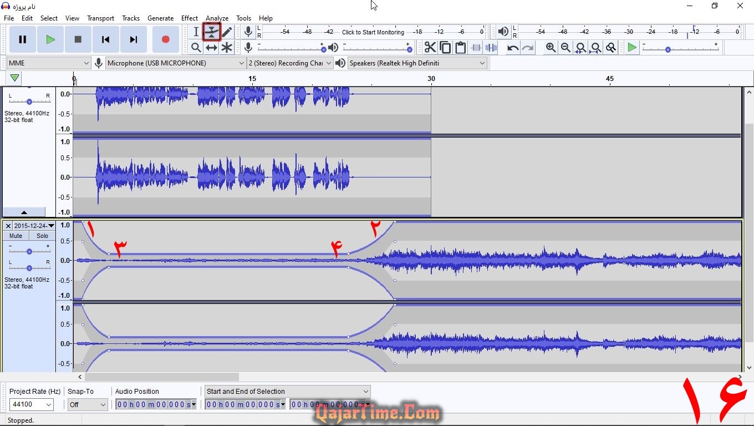Click the Zoom In magnifier
The image size is (754, 426).
[x=551, y=48]
